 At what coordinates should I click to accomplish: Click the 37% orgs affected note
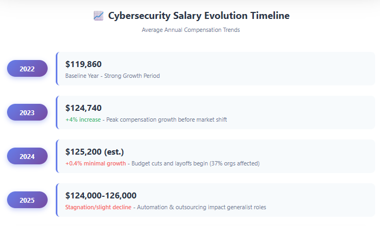[x=234, y=163]
